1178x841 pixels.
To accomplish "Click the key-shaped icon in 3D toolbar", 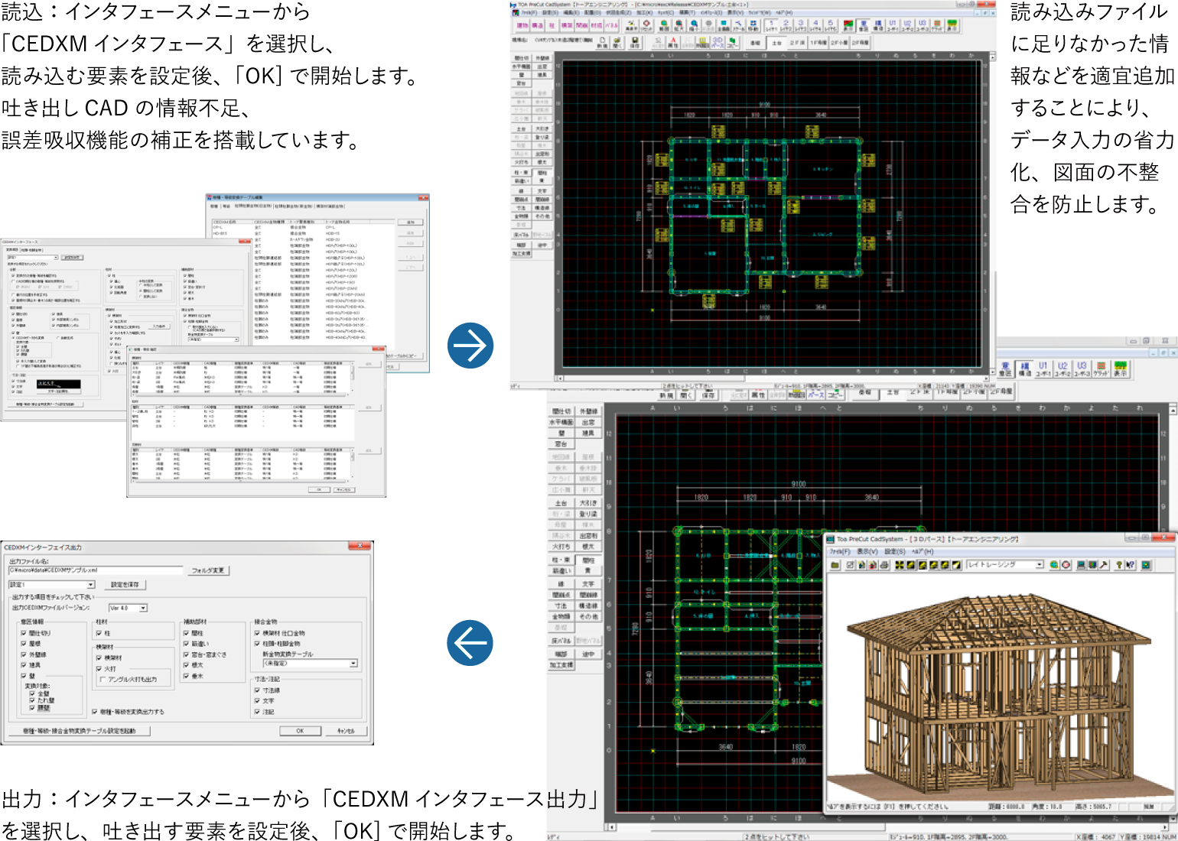I will 1119,565.
